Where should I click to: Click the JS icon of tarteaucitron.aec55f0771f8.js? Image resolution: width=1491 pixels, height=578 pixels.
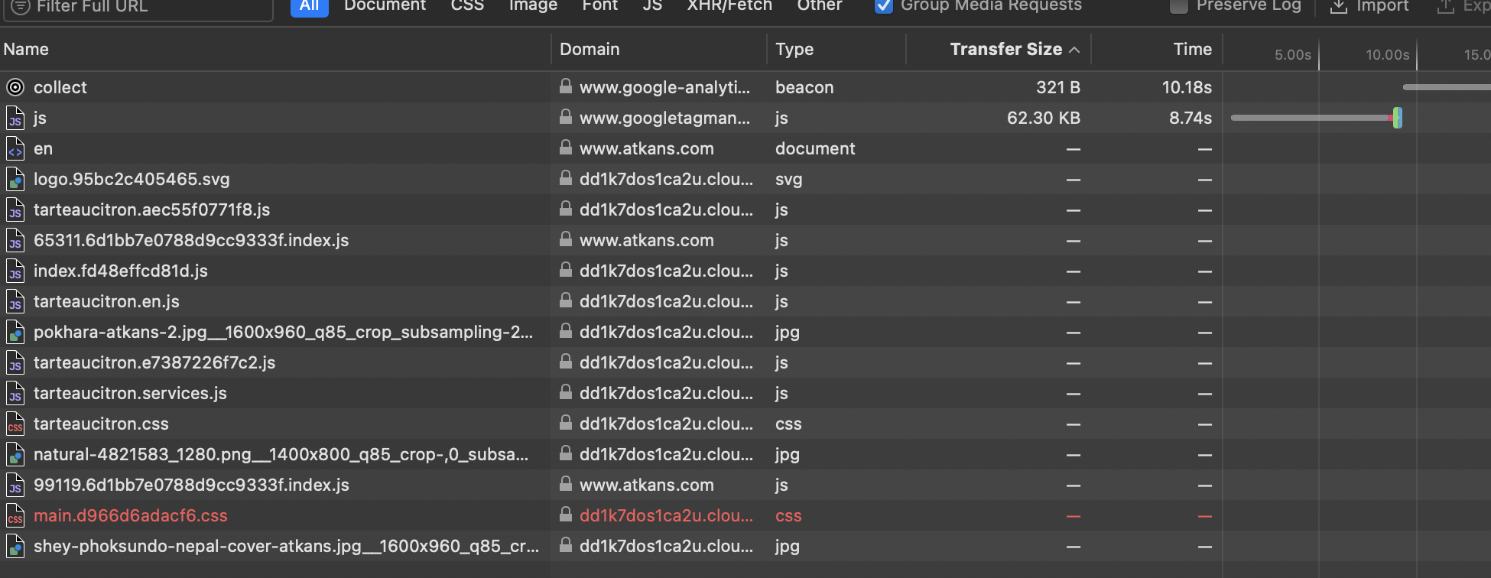[15, 209]
